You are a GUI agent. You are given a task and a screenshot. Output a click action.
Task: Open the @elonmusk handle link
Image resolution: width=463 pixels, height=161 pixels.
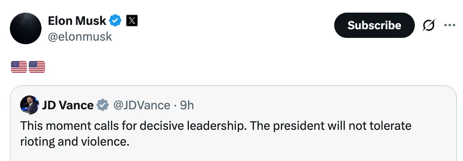(80, 37)
